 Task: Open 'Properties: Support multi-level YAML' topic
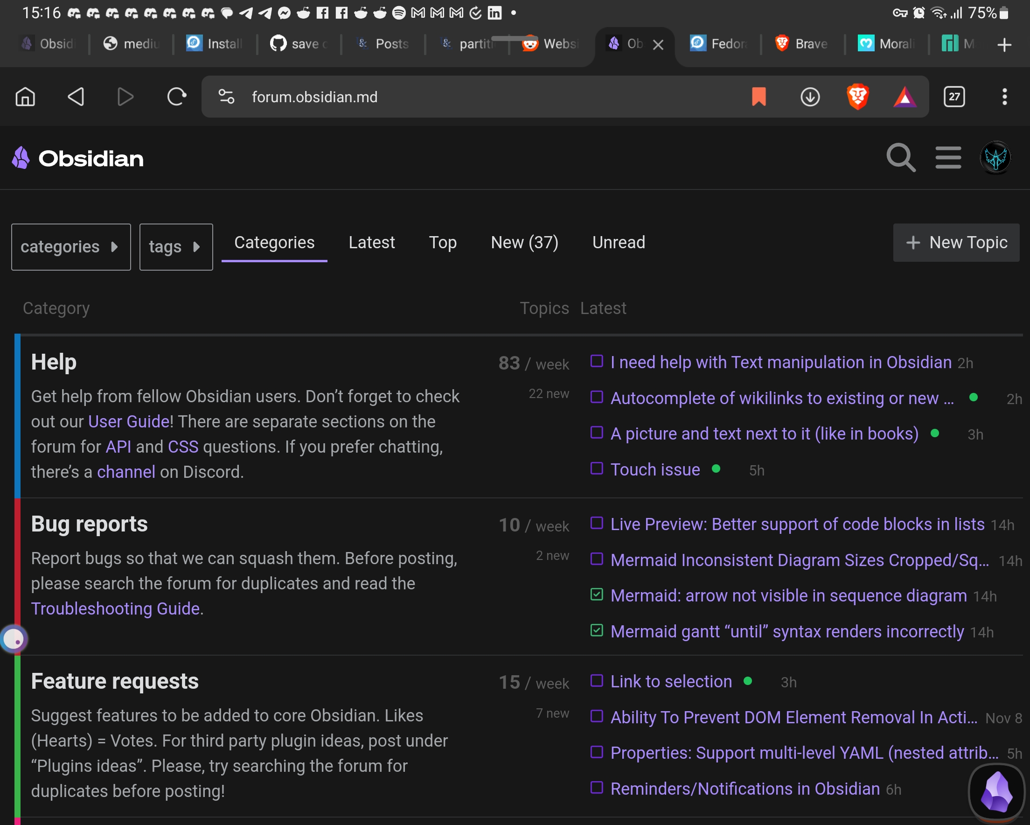click(x=805, y=753)
